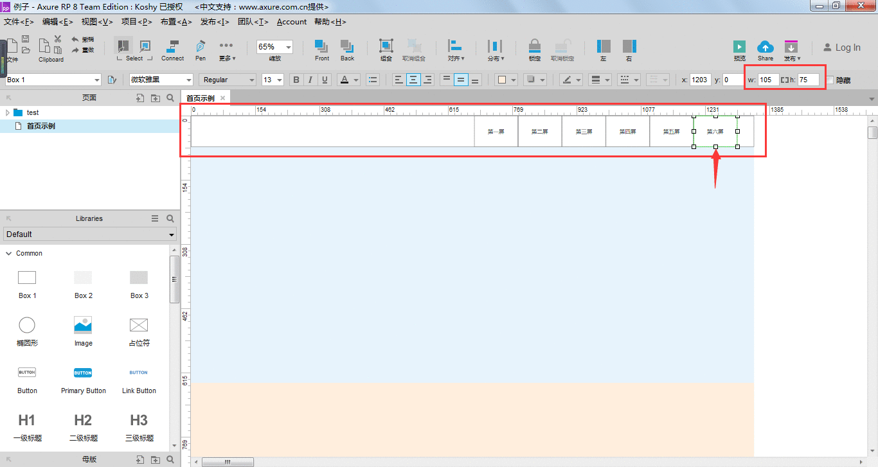The width and height of the screenshot is (878, 467).
Task: Open the 文件 File menu
Action: click(18, 22)
